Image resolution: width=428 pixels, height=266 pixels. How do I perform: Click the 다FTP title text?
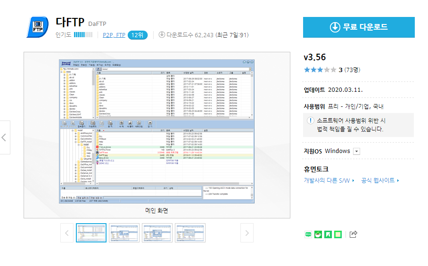tap(70, 22)
